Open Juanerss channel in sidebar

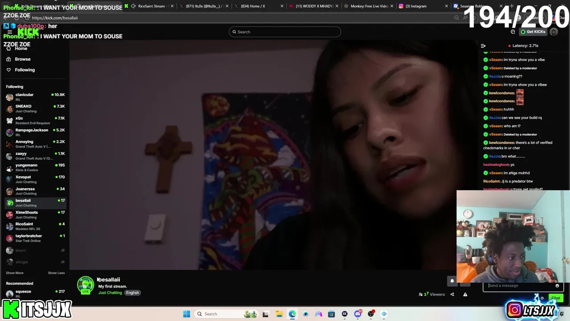pyautogui.click(x=35, y=191)
